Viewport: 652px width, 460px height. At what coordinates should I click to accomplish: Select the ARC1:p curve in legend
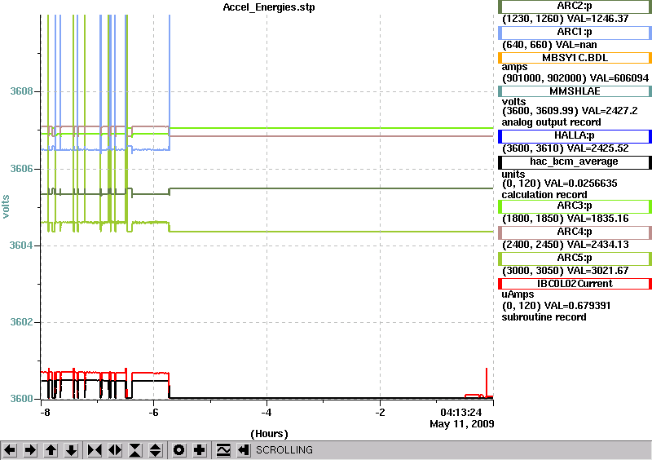575,32
